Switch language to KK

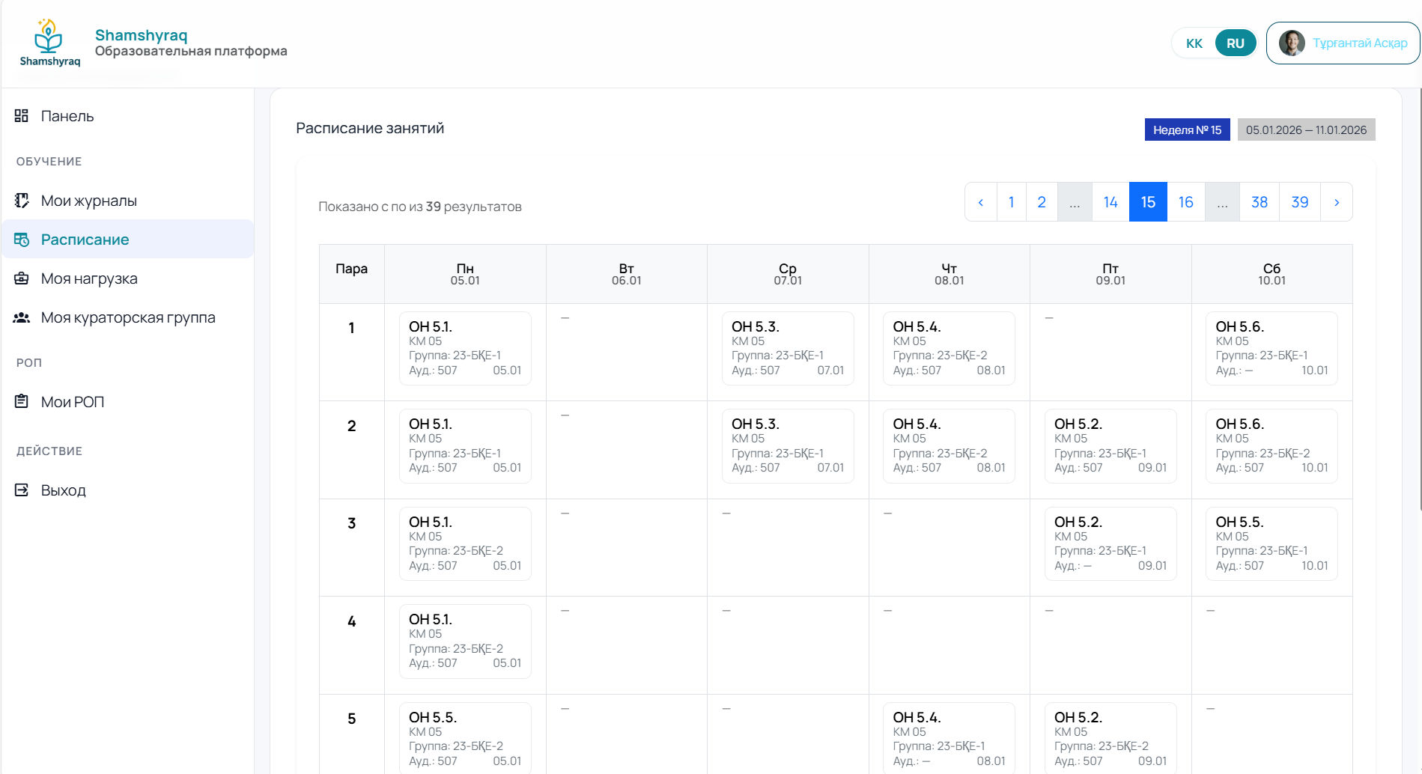[1194, 43]
